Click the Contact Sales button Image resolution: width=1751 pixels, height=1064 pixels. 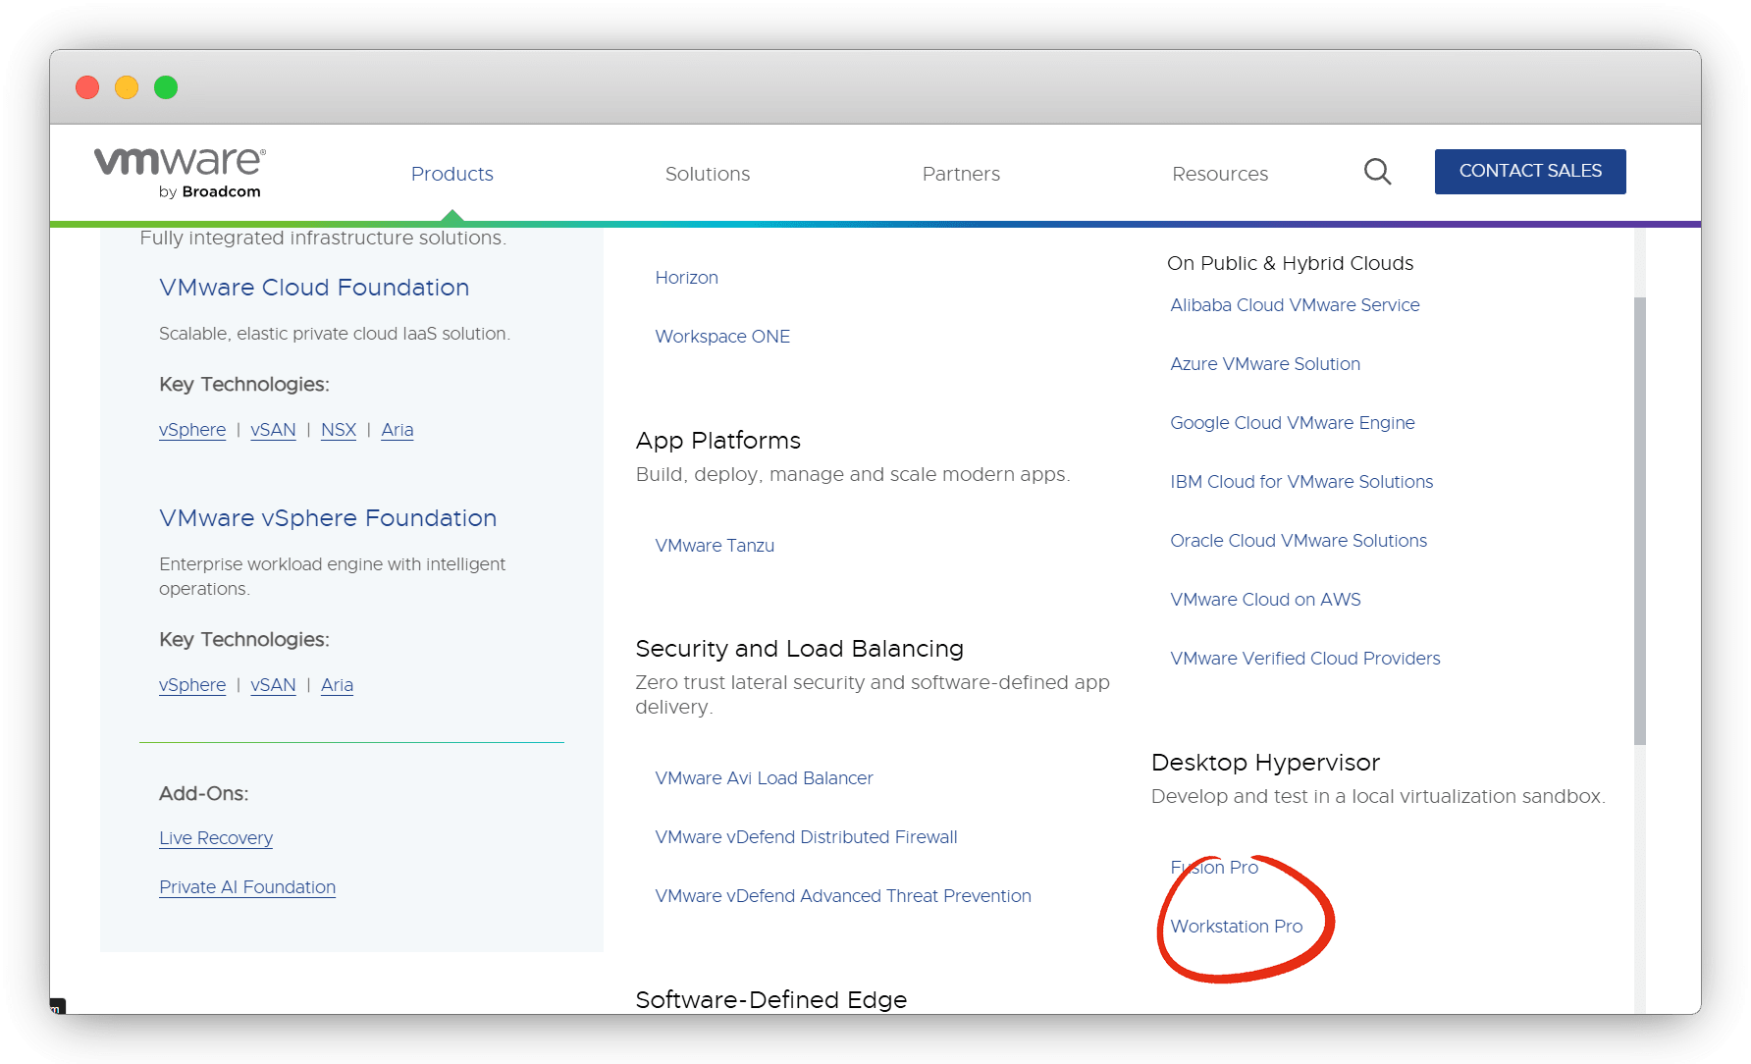[1530, 171]
